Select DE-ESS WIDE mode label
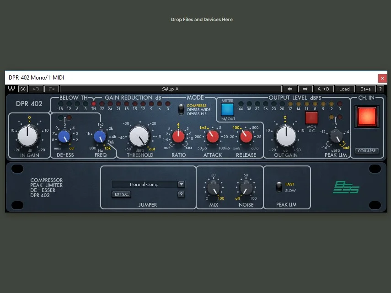This screenshot has width=391, height=293. point(199,110)
